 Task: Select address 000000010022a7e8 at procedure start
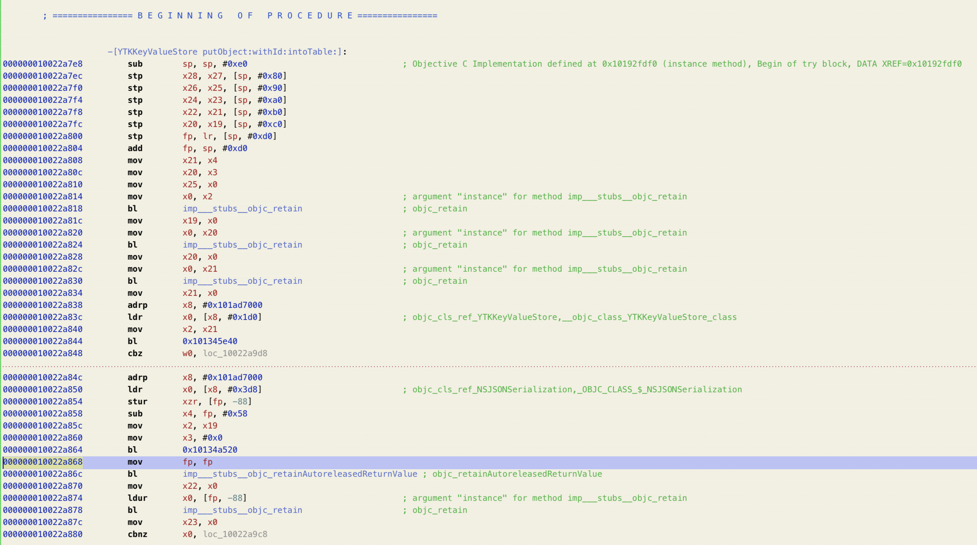(43, 64)
